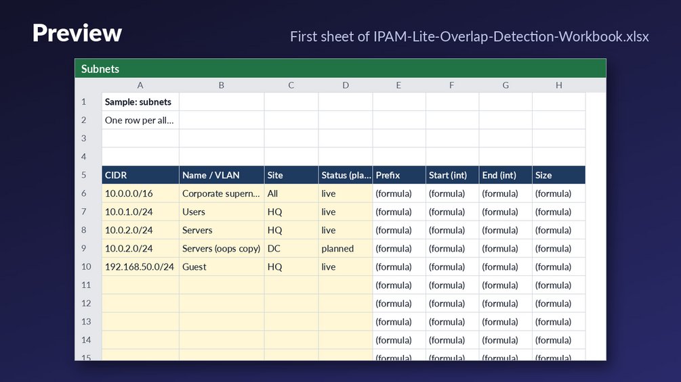Click Prefix formula cell in row 6
The width and height of the screenshot is (681, 382).
(398, 193)
